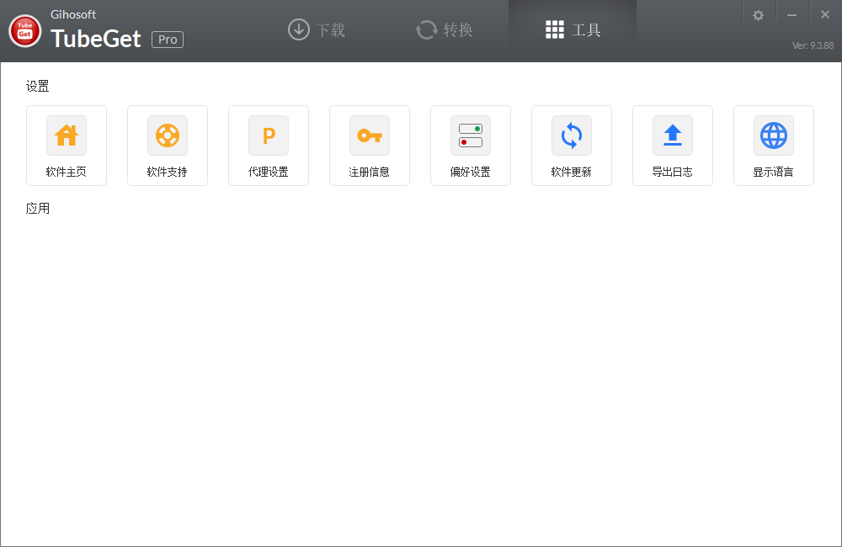
Task: Open the download arrow icon
Action: [x=298, y=29]
